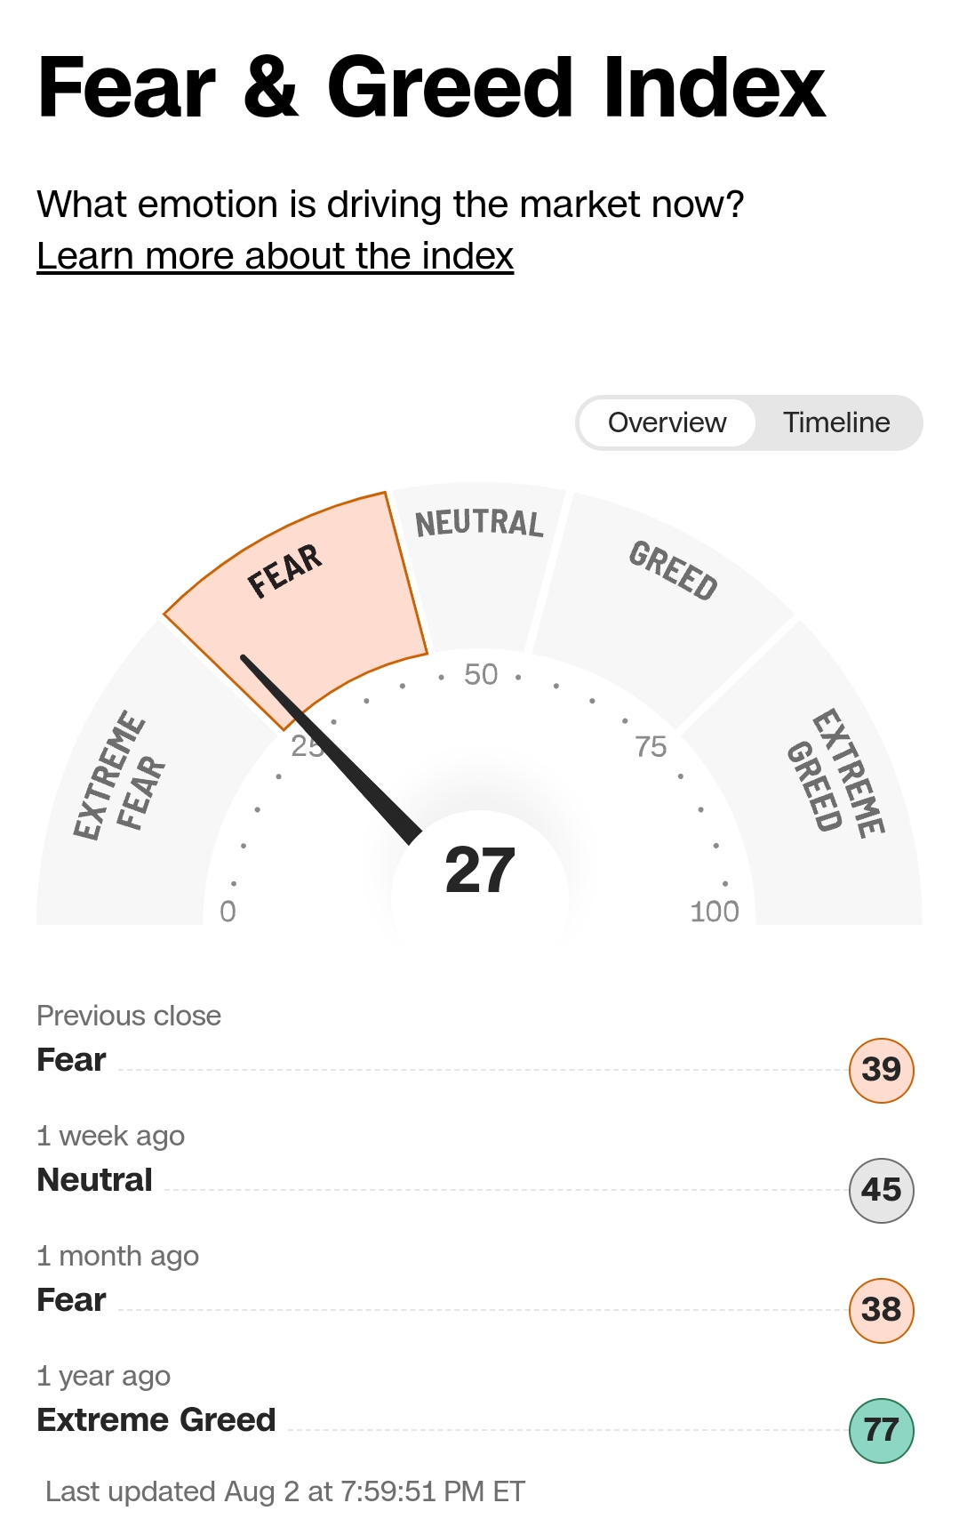Click the 'Fear & Greed Index' heading
This screenshot has width=959, height=1519.
[x=432, y=87]
